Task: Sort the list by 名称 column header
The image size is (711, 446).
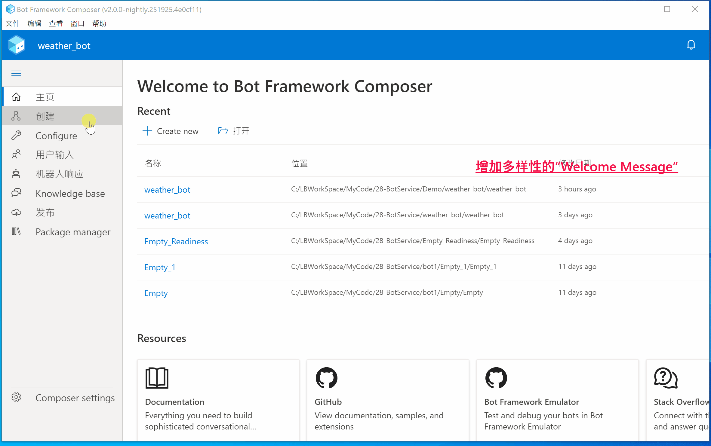Action: [153, 163]
